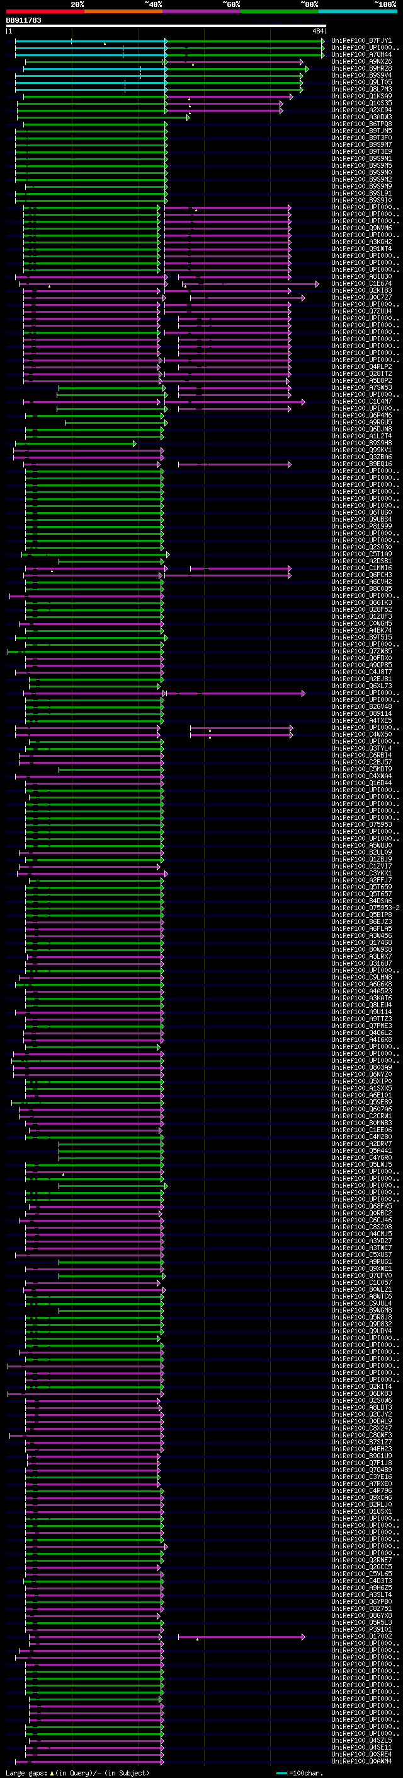
Task: Select label UniRef100_B0WLZ1
Action: (x=361, y=1289)
